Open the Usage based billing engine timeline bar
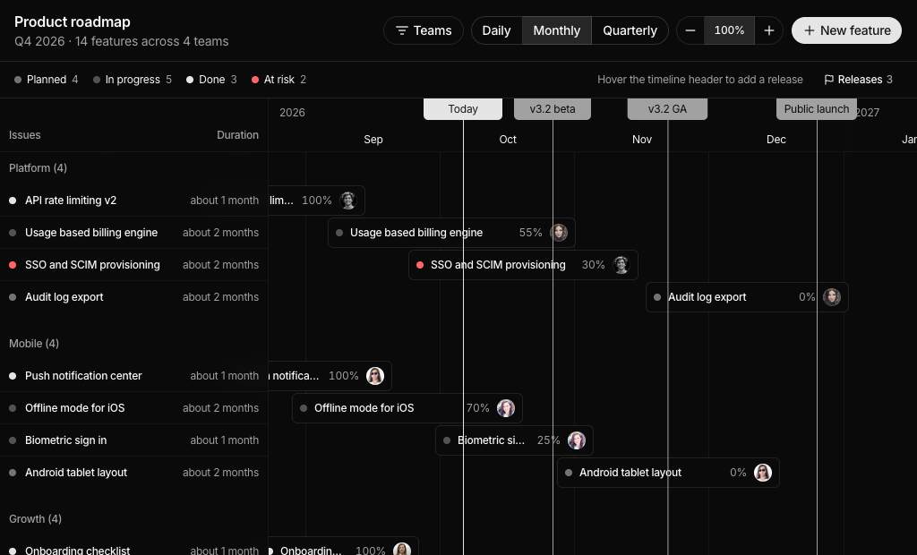Viewport: 917px width, 555px height. (451, 233)
